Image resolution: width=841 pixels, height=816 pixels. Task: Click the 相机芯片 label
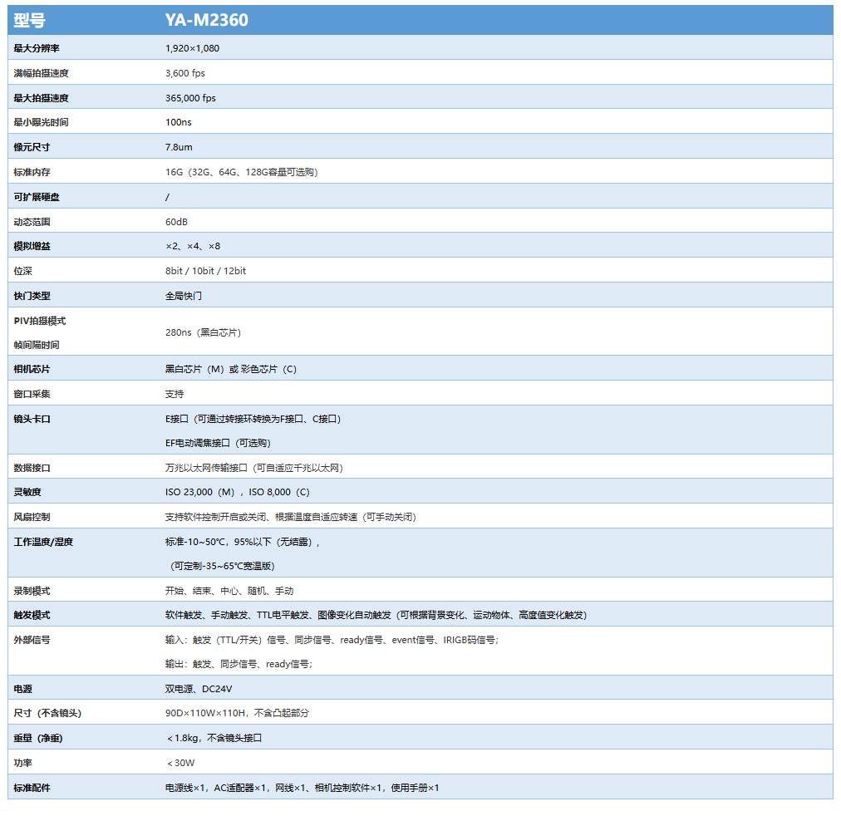[32, 370]
